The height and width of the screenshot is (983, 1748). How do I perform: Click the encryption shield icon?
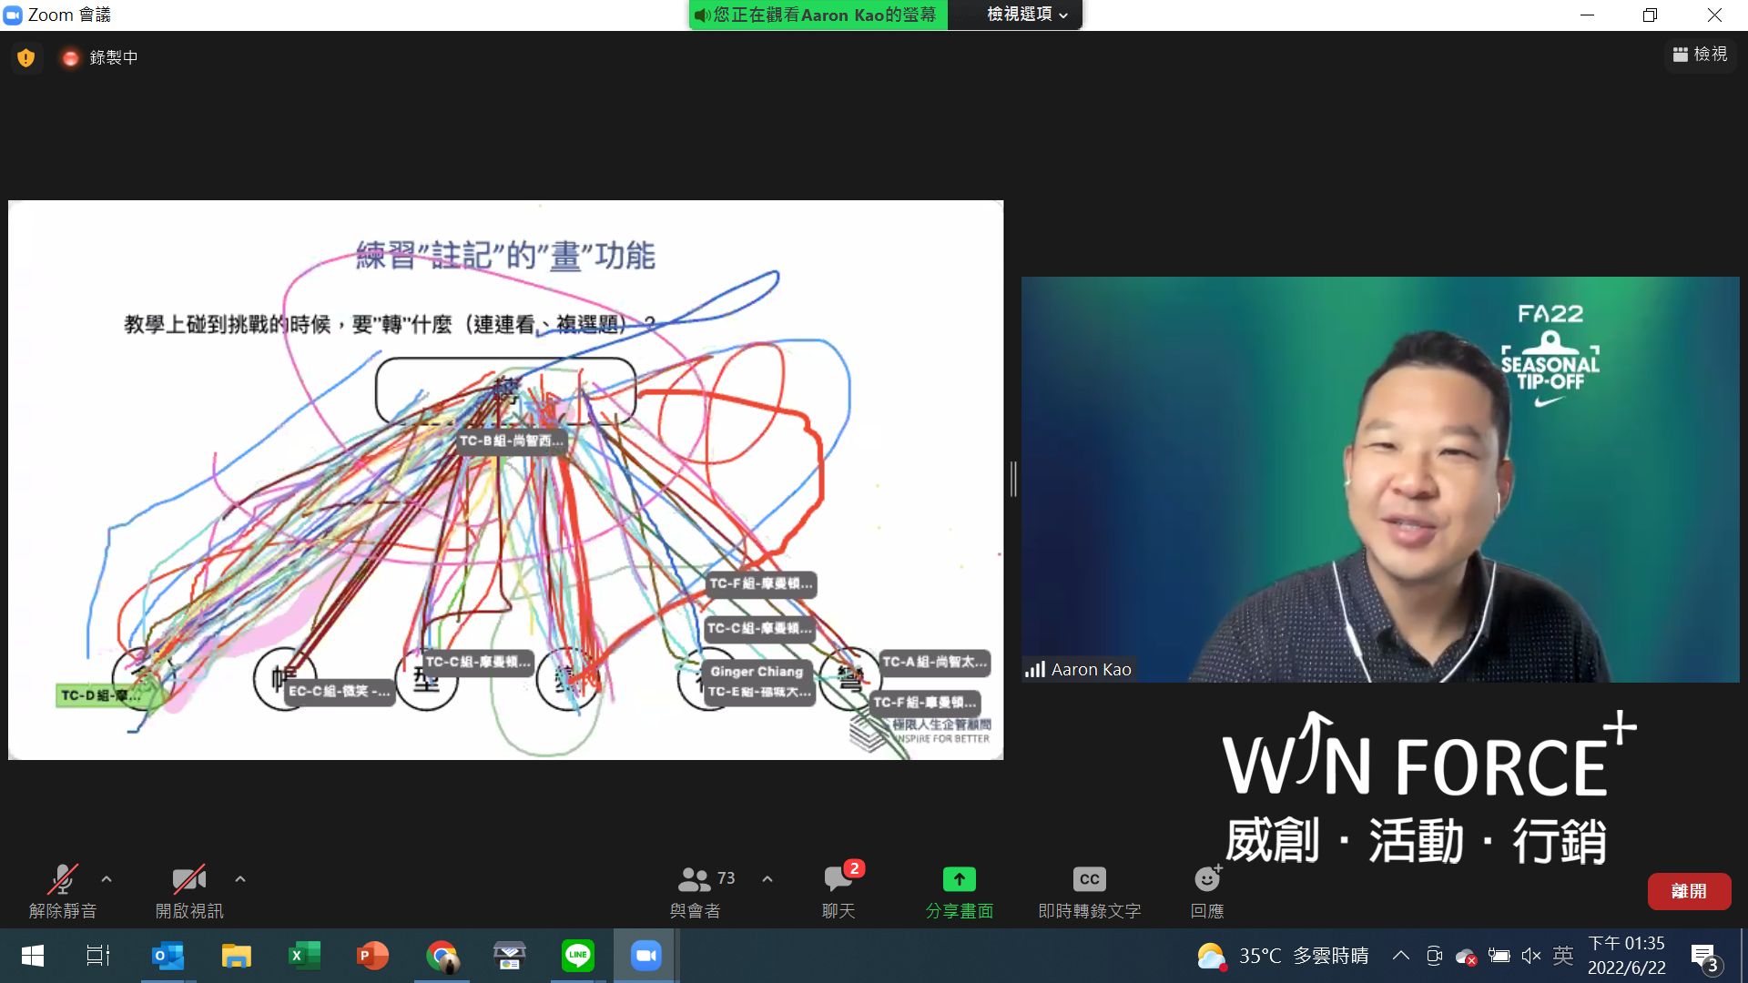26,57
